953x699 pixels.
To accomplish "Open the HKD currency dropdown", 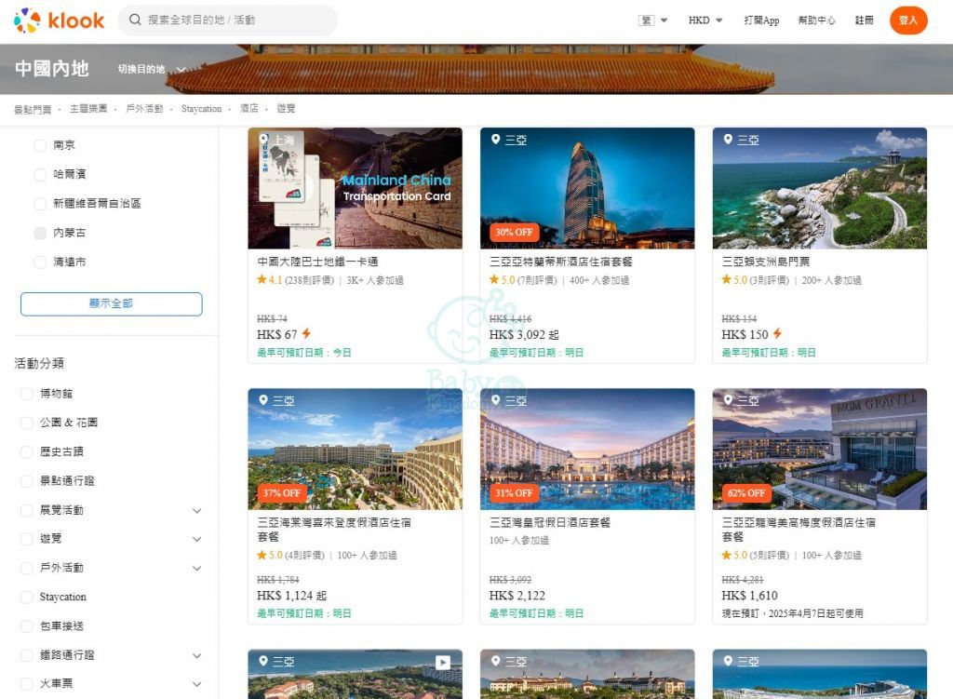I will (705, 20).
